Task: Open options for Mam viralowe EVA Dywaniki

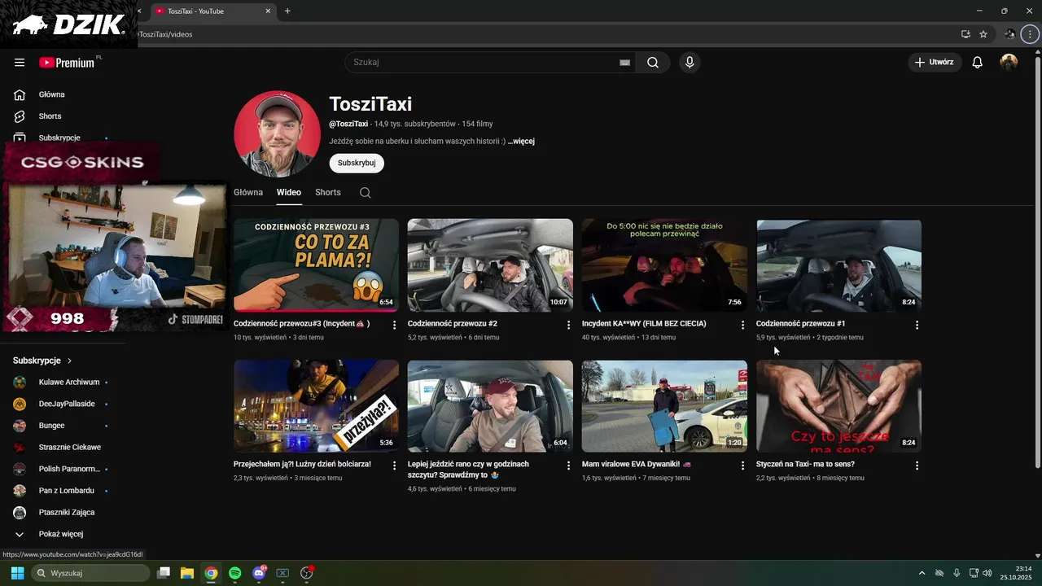Action: click(x=742, y=466)
